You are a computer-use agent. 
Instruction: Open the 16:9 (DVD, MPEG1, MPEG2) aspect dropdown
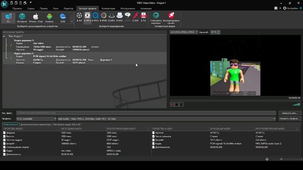[184, 32]
